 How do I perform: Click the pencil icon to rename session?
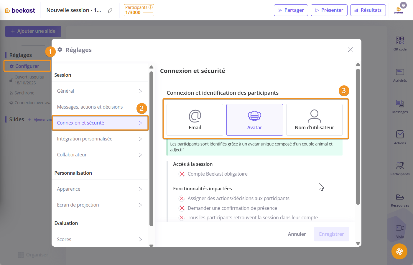coord(110,10)
